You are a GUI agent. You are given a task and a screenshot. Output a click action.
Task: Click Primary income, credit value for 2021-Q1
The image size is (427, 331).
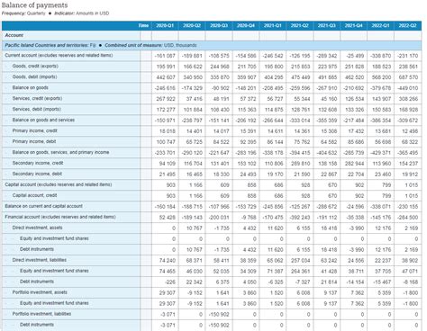click(x=275, y=131)
